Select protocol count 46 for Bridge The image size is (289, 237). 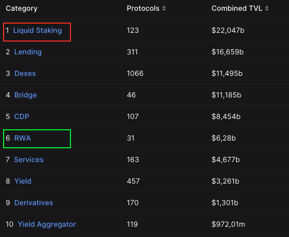click(131, 95)
